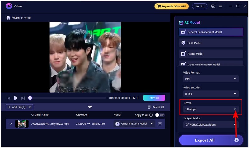Screen dimensions: 249x148
Task: Skip to next frame icon
Action: (x=23, y=98)
